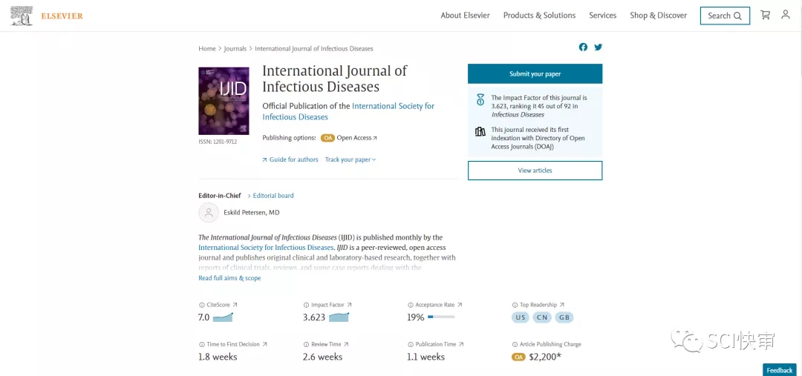Screen dimensions: 802x376
Task: Click the Acceptance Rate info icon
Action: [410, 305]
